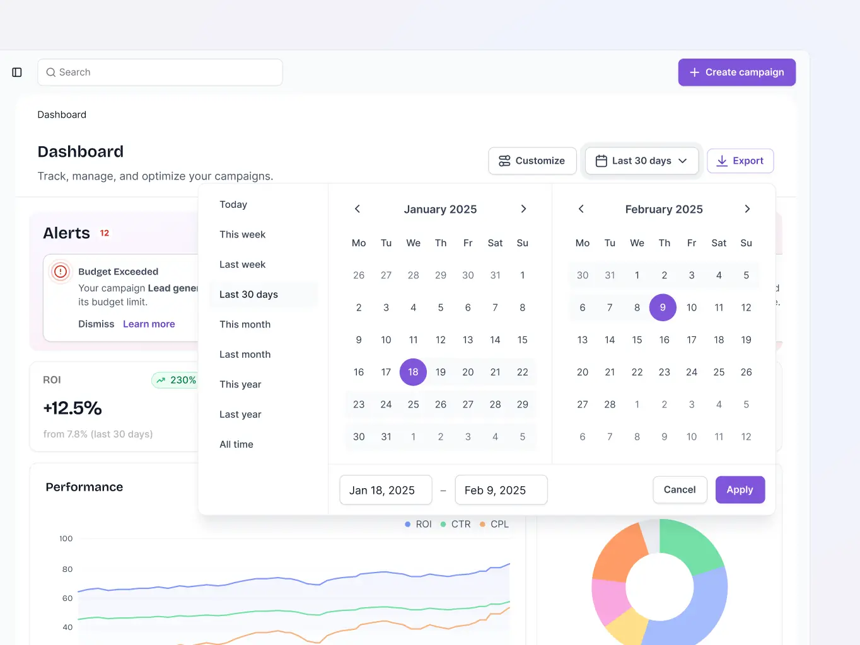Click the Budget Exceeded alert warning icon
This screenshot has width=860, height=645.
click(x=60, y=271)
